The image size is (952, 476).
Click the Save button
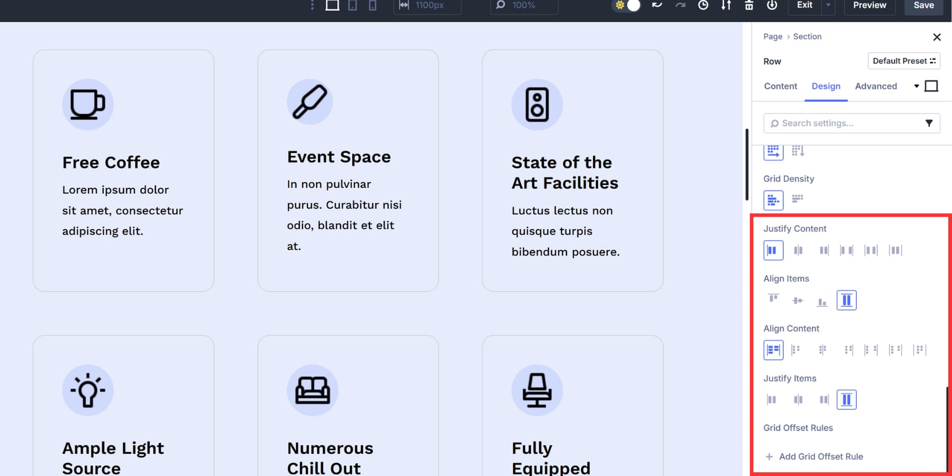point(923,5)
